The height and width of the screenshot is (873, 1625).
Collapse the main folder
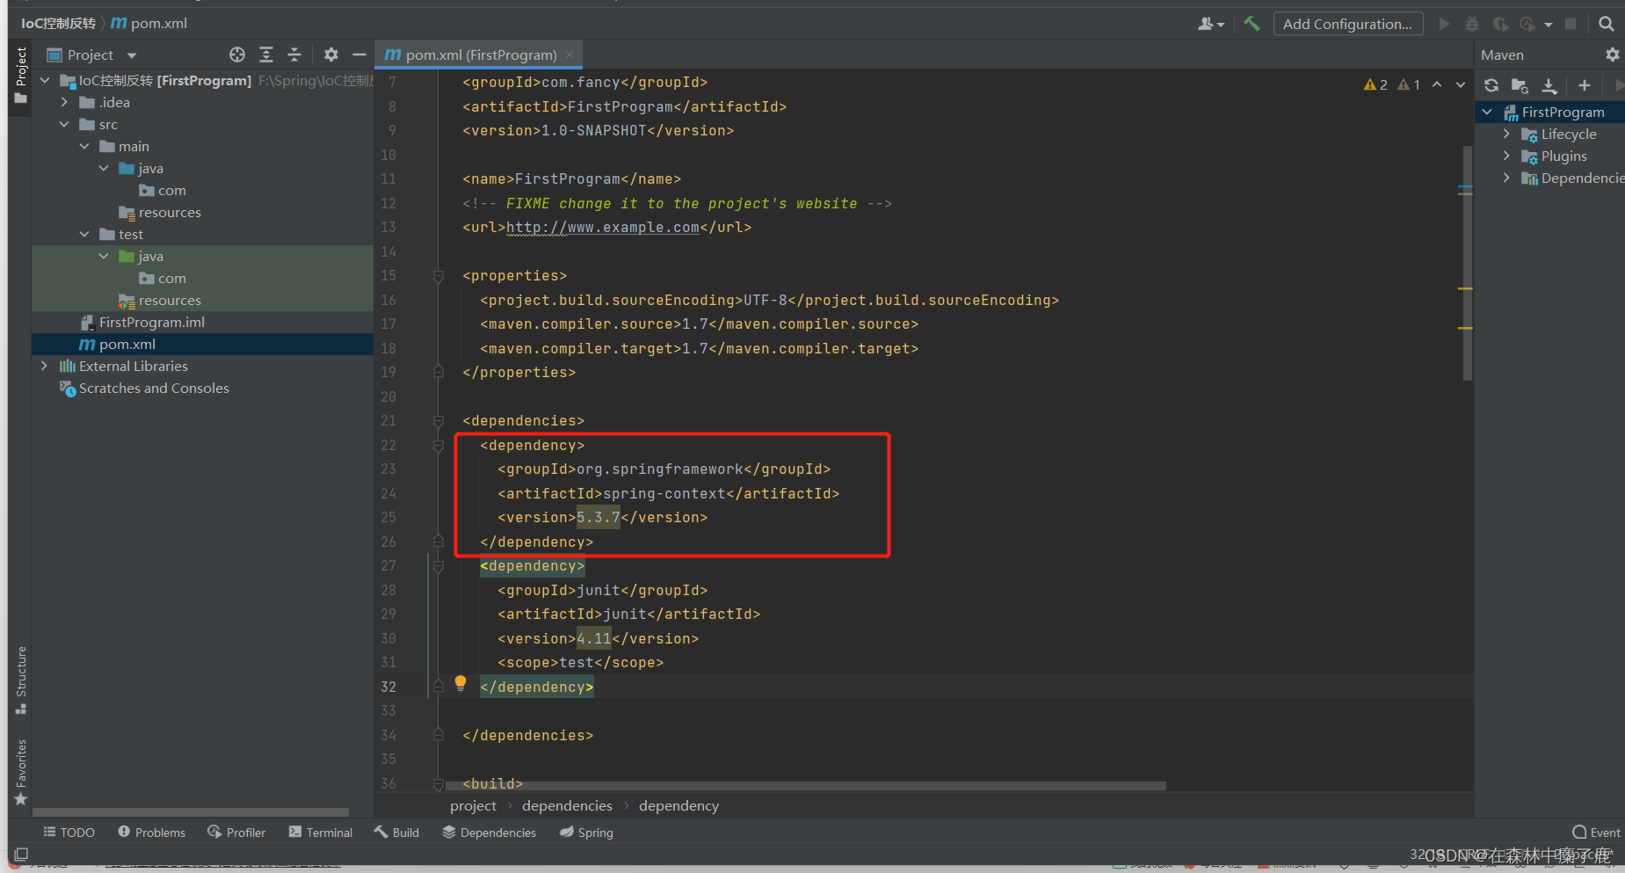pos(84,146)
